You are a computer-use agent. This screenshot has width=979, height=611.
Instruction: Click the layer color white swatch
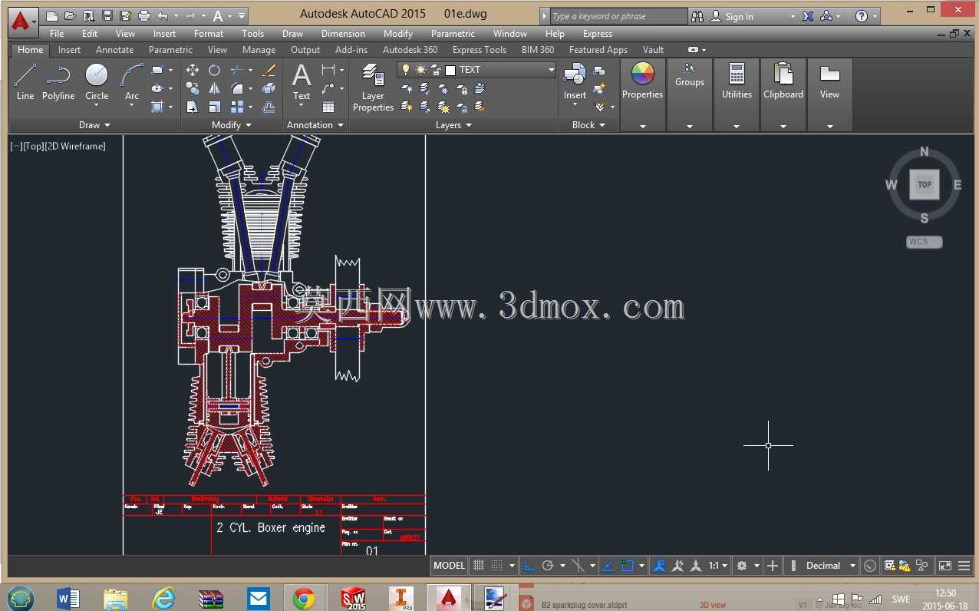tap(450, 70)
